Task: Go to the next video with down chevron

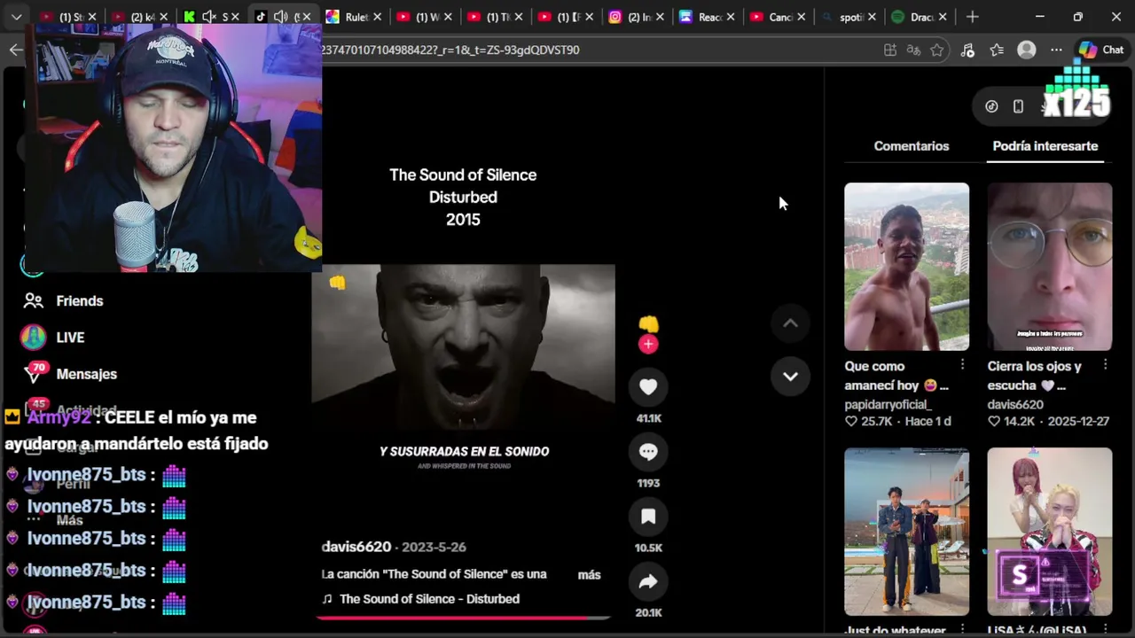Action: (x=790, y=376)
